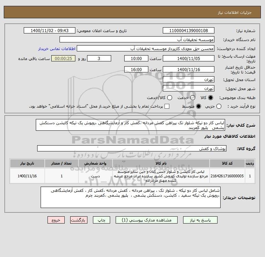Choose جزیی purchase process radio
The image size is (265, 257).
point(219,106)
